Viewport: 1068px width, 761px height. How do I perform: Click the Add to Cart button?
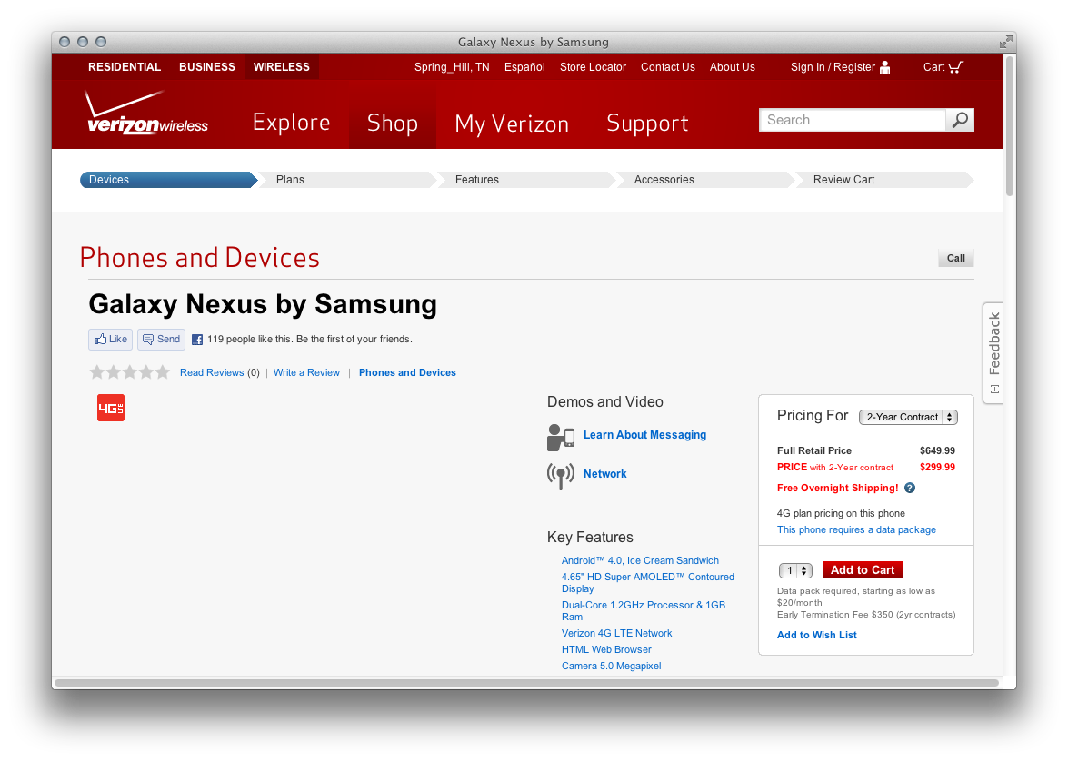click(x=863, y=569)
